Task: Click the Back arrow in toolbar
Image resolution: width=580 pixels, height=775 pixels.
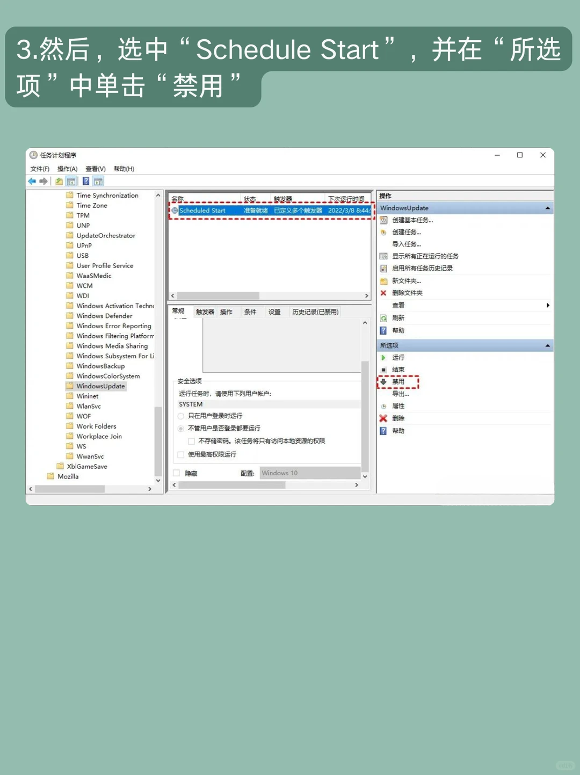Action: point(32,182)
